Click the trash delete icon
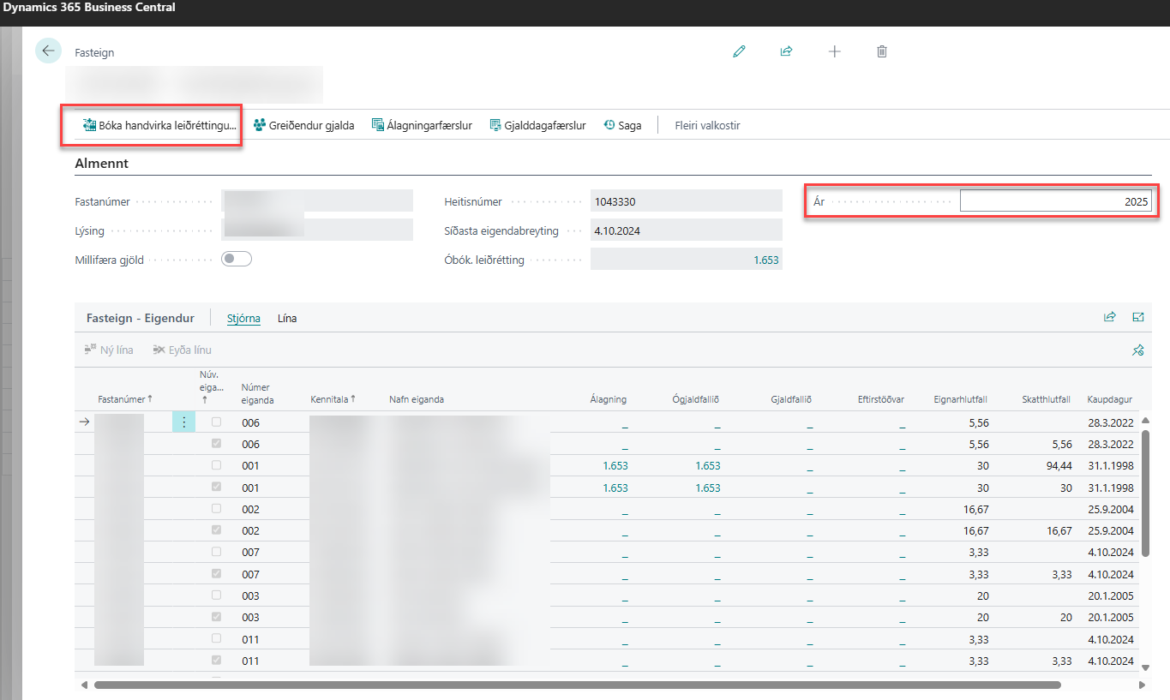The image size is (1170, 700). click(x=882, y=51)
